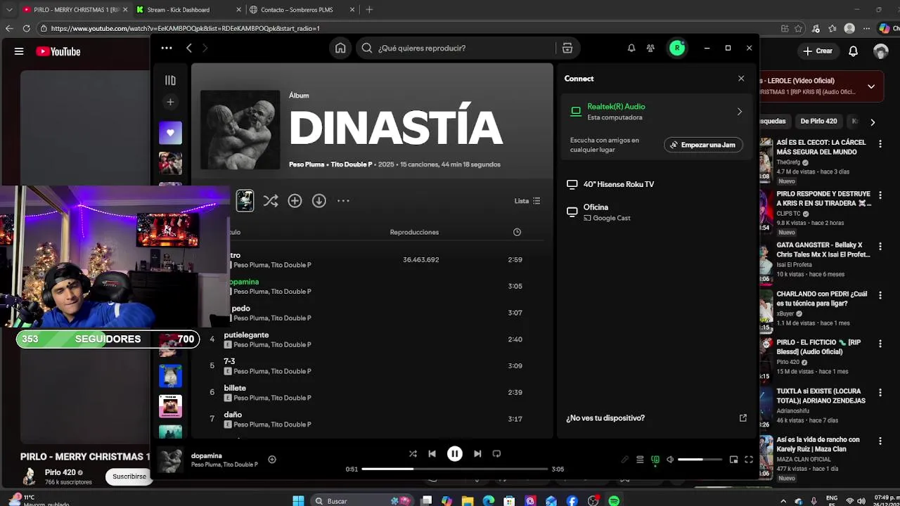The width and height of the screenshot is (900, 506).
Task: Add dopamina to Liked Songs from player bar
Action: click(272, 460)
